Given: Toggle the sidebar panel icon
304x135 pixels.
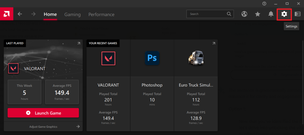Looking at the screenshot, I should click(x=297, y=14).
